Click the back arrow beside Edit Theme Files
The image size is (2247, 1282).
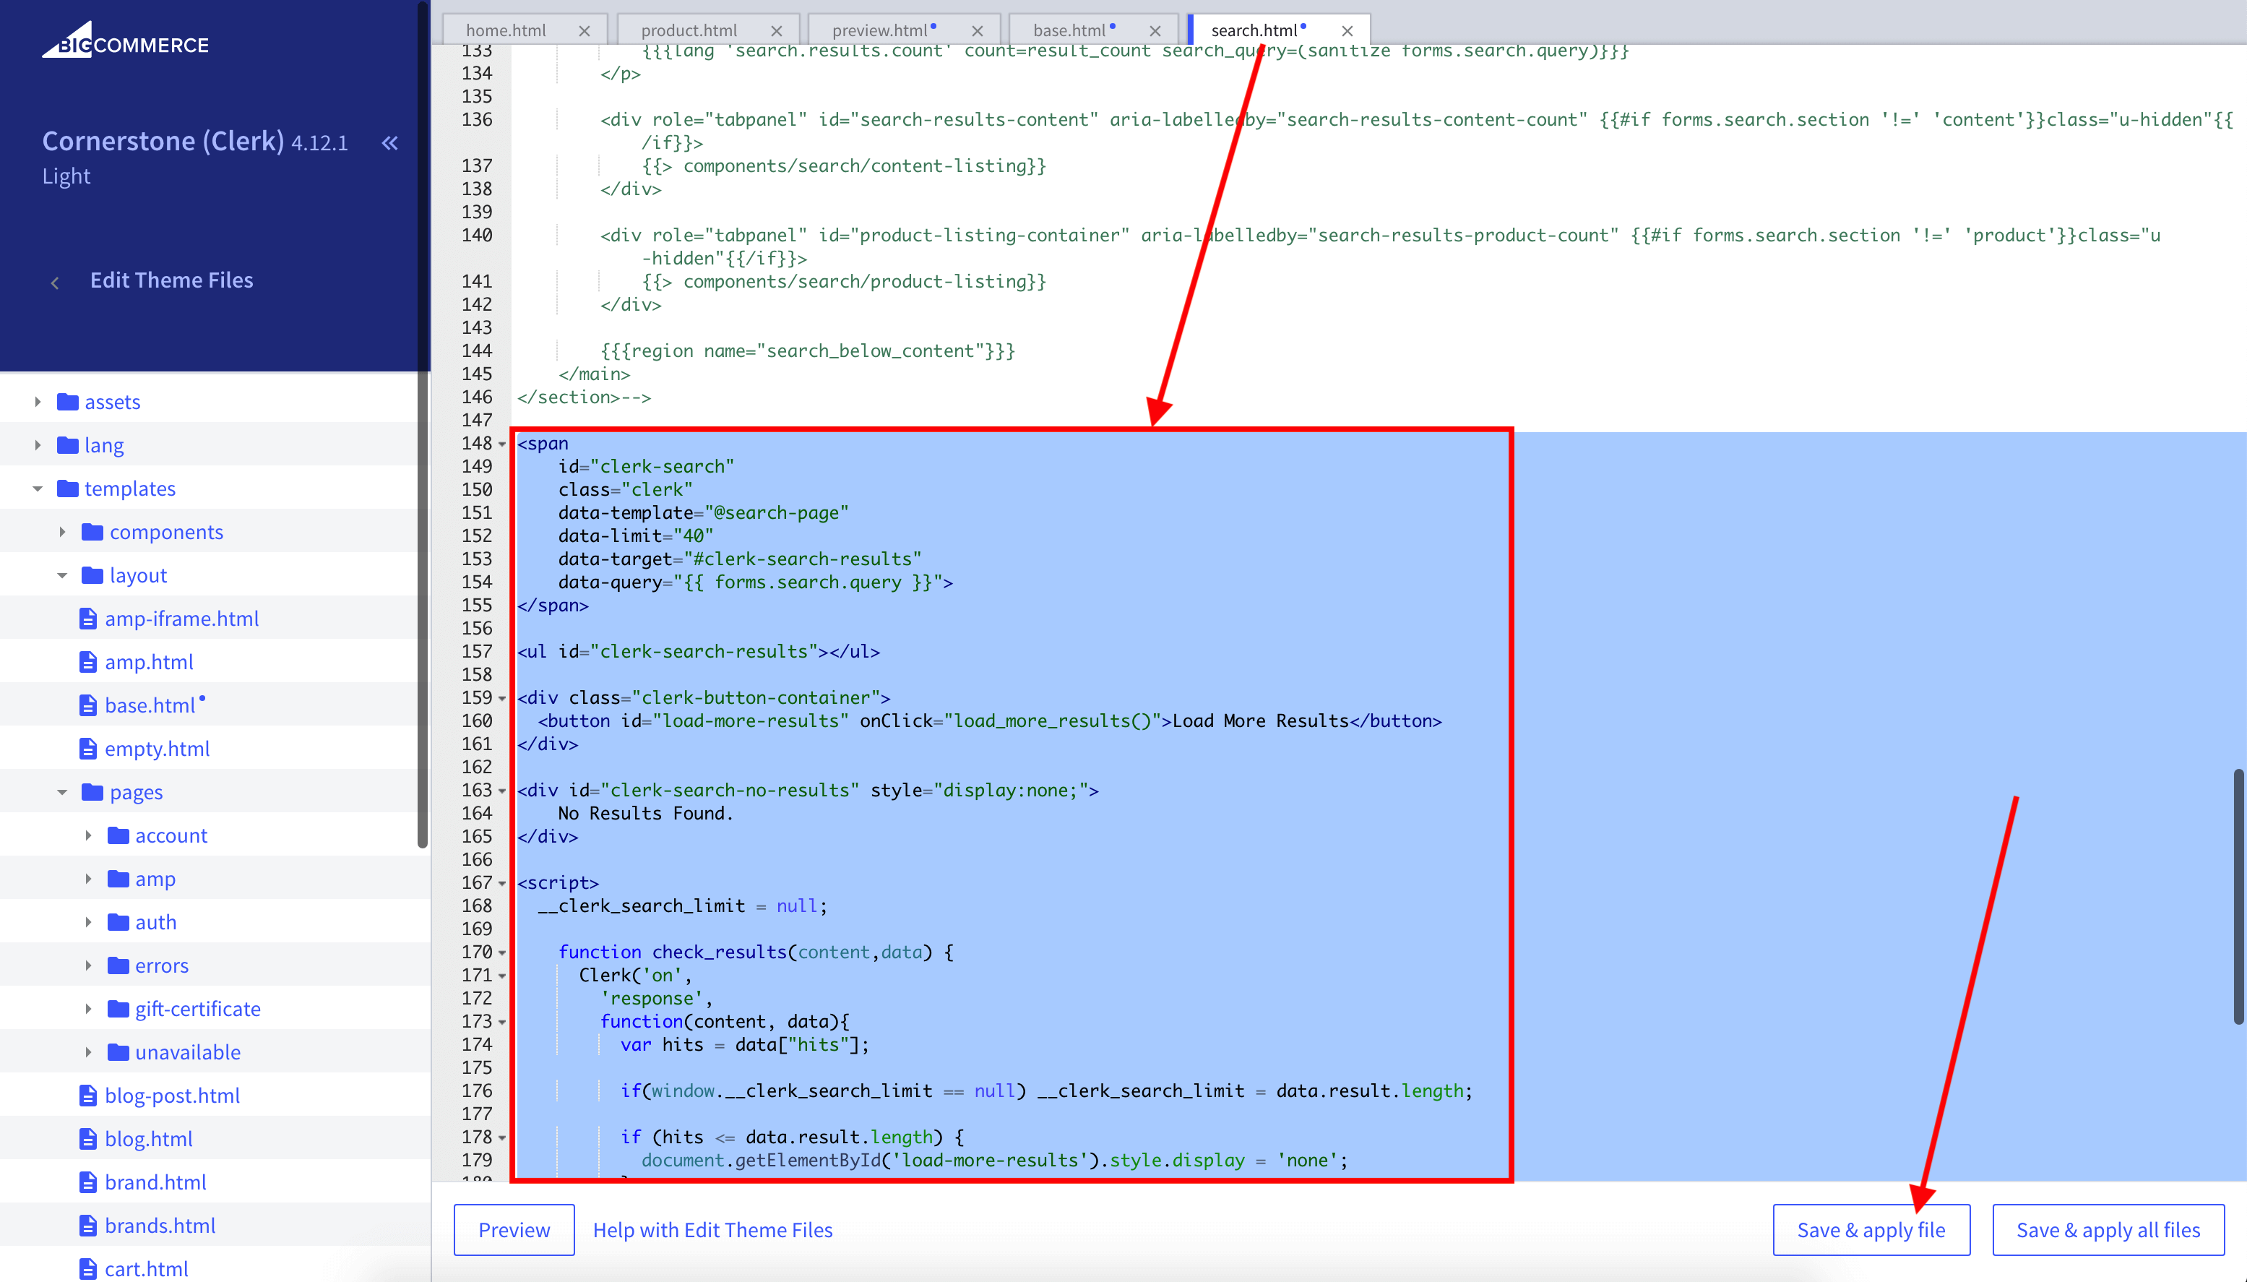click(x=56, y=283)
